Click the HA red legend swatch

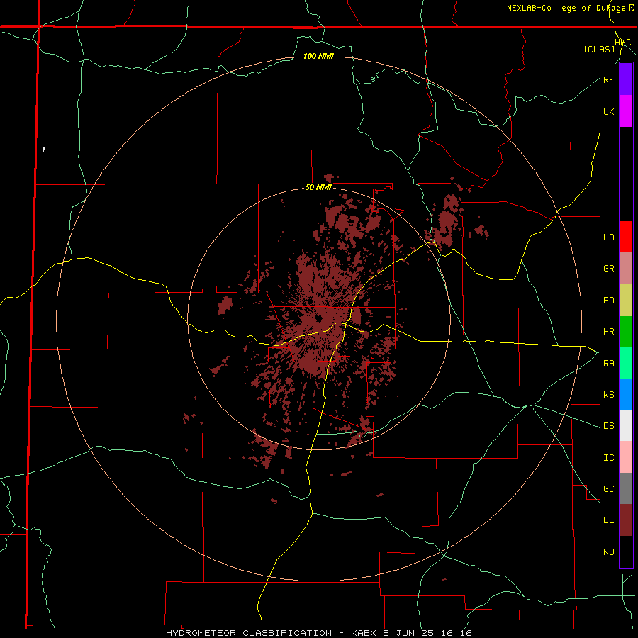click(x=626, y=237)
